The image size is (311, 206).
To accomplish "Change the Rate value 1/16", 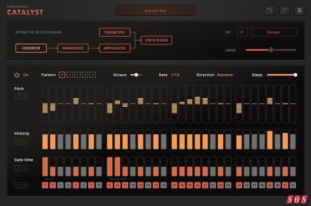I will [175, 75].
